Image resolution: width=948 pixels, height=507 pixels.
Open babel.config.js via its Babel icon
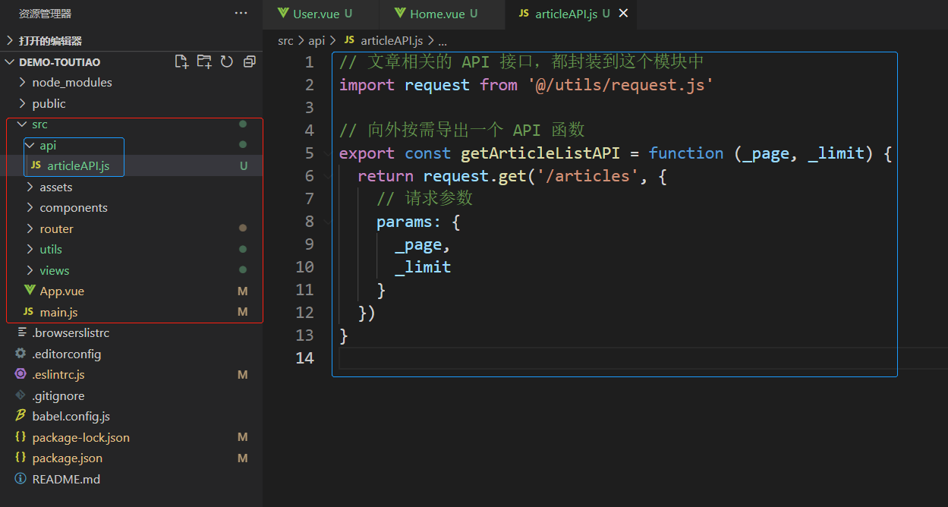[20, 416]
